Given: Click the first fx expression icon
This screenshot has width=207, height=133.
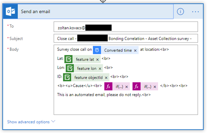Looking at the screenshot, I should coord(109,86).
